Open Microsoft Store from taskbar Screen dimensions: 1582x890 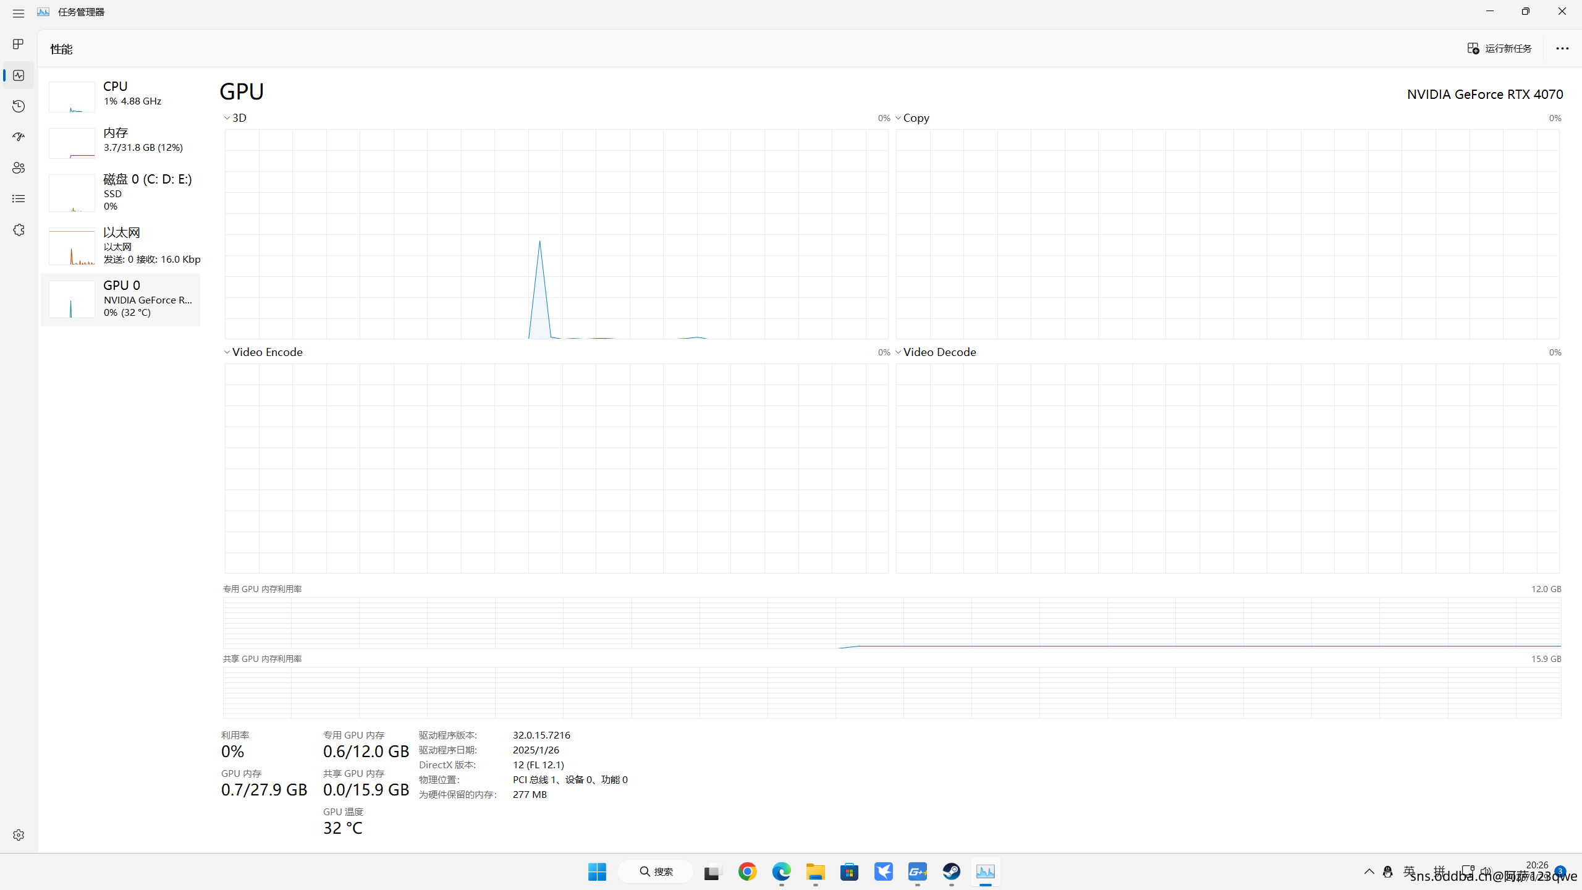(x=850, y=871)
